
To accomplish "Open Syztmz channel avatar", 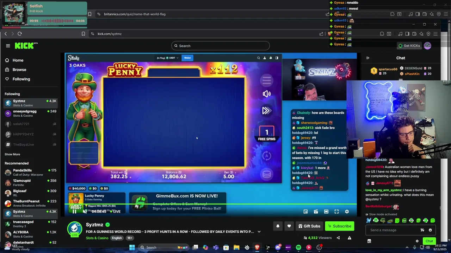I will [74, 229].
